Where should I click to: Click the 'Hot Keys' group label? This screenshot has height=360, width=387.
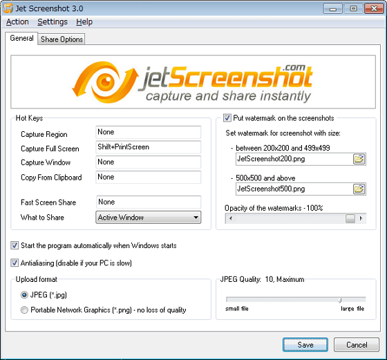29,118
